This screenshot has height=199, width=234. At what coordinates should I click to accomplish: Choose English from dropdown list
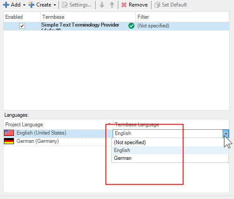(170, 150)
